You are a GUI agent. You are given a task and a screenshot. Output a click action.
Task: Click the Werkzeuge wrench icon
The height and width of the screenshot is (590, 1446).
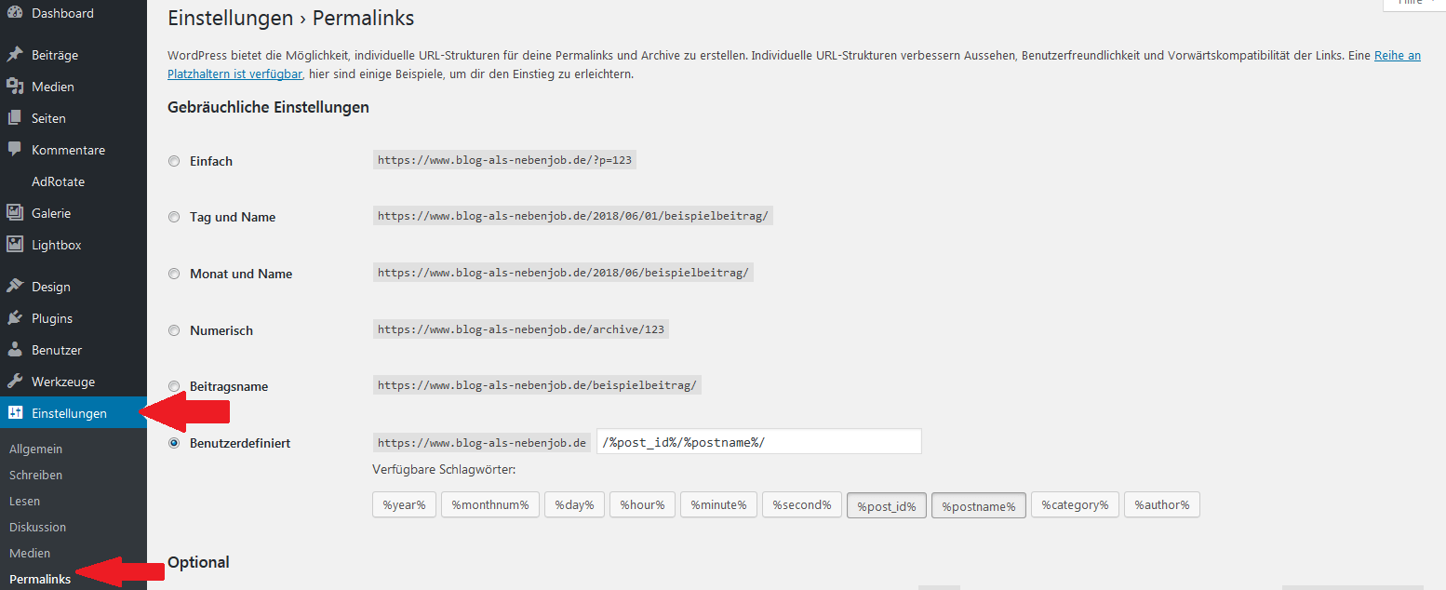(15, 382)
